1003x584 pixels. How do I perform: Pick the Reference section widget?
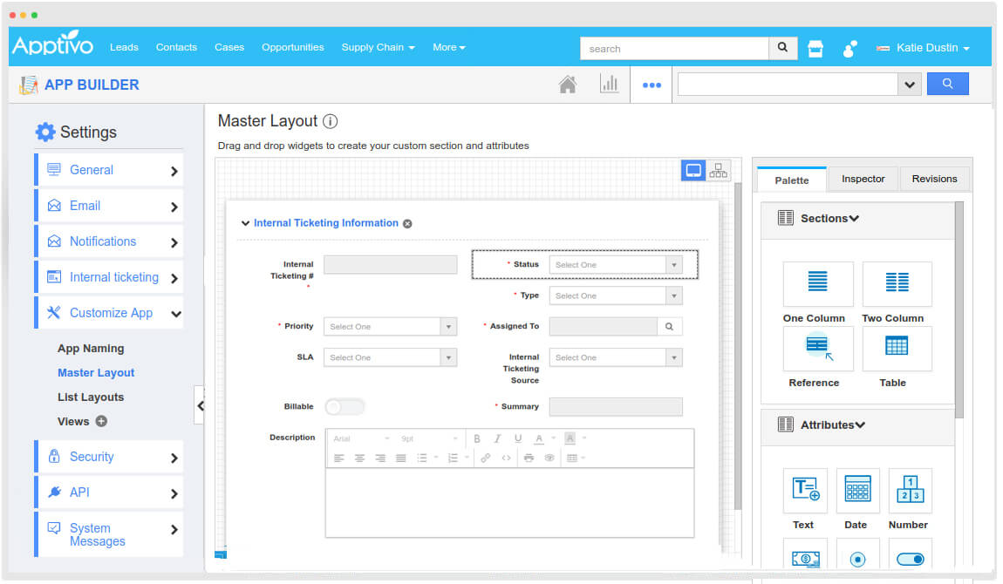tap(817, 348)
